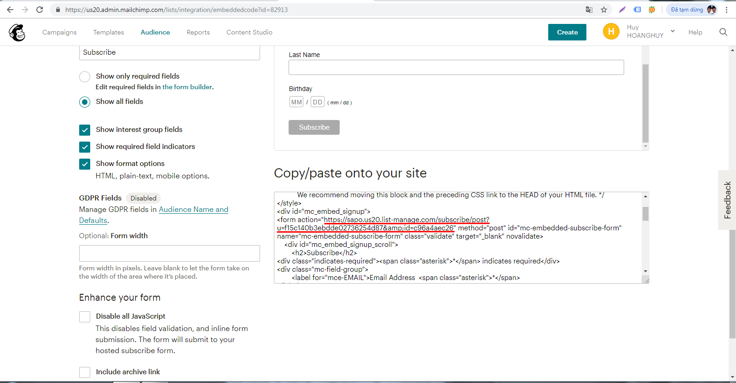Open Content Studio

pyautogui.click(x=249, y=32)
